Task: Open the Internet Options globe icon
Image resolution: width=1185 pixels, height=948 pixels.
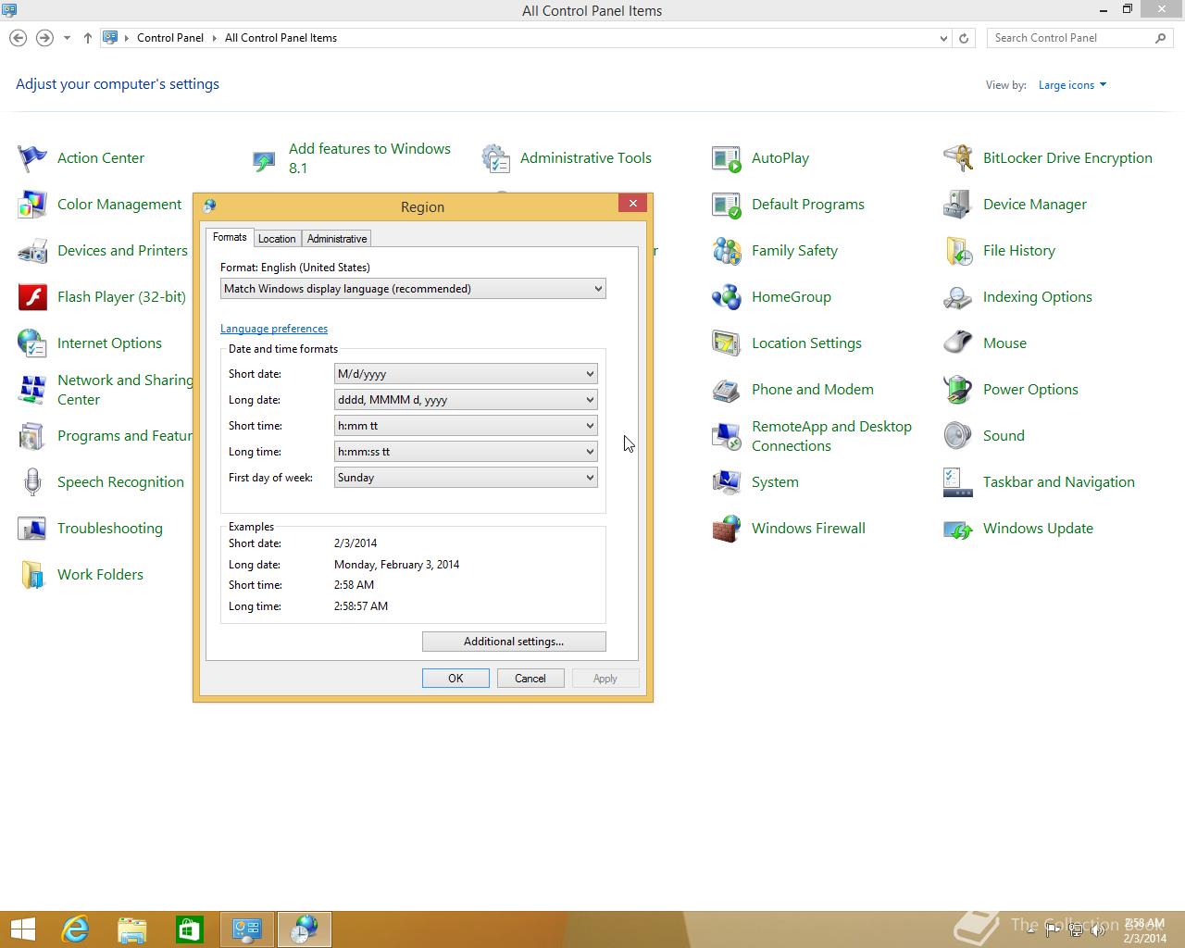Action: click(x=32, y=343)
